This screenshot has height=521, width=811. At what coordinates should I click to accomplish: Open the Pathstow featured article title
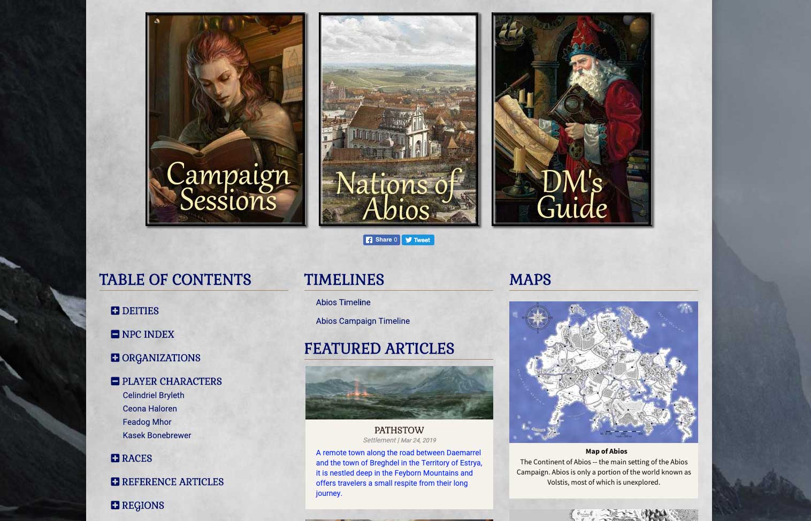399,430
